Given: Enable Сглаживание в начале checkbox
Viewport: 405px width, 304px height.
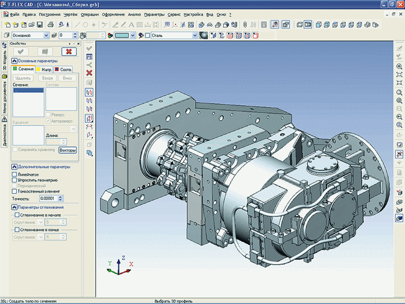Looking at the screenshot, I should tap(17, 215).
